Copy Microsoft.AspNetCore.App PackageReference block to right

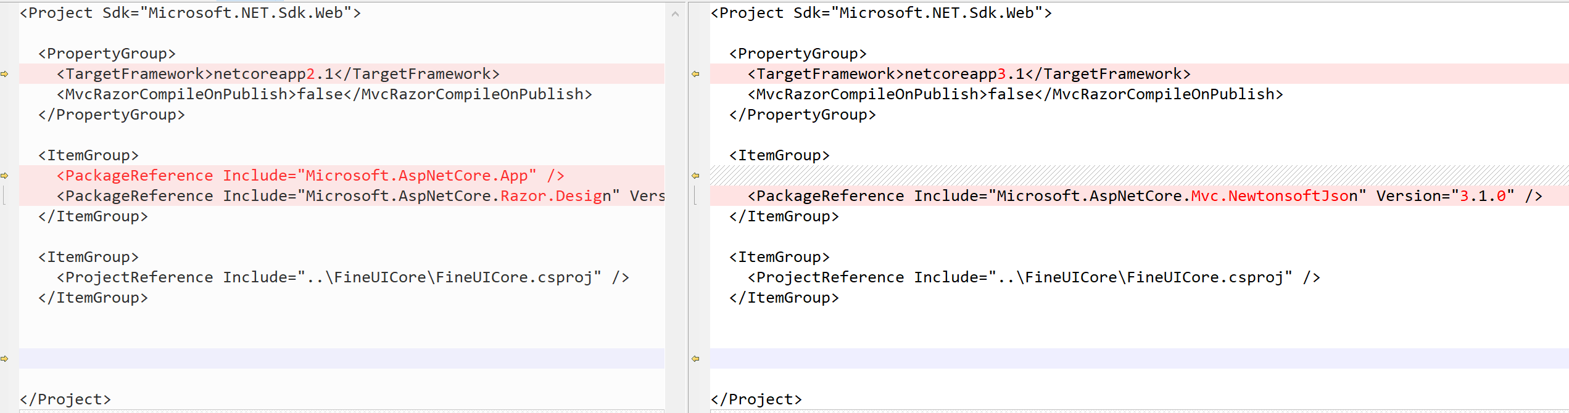[4, 176]
